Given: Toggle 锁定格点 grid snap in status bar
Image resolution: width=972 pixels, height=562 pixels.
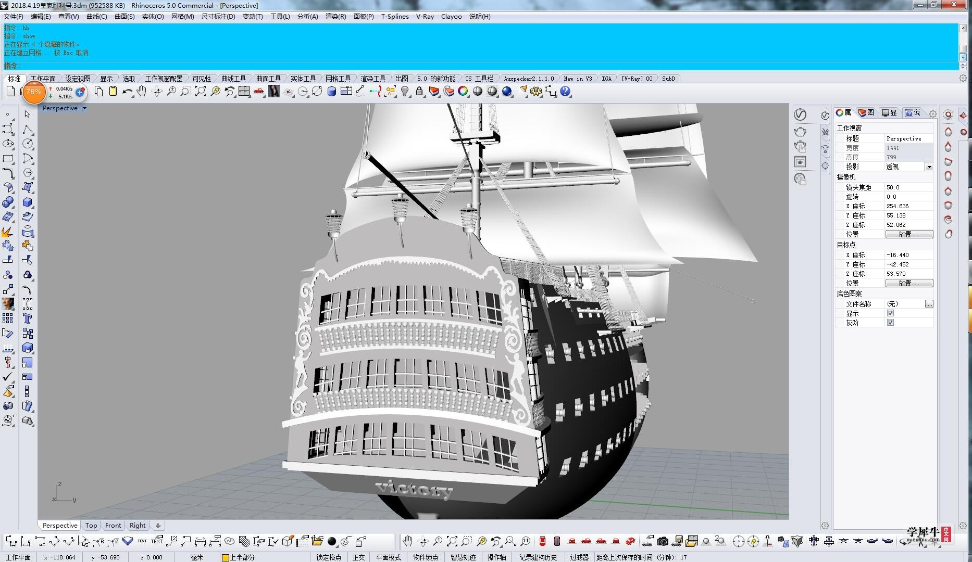Looking at the screenshot, I should pos(329,557).
